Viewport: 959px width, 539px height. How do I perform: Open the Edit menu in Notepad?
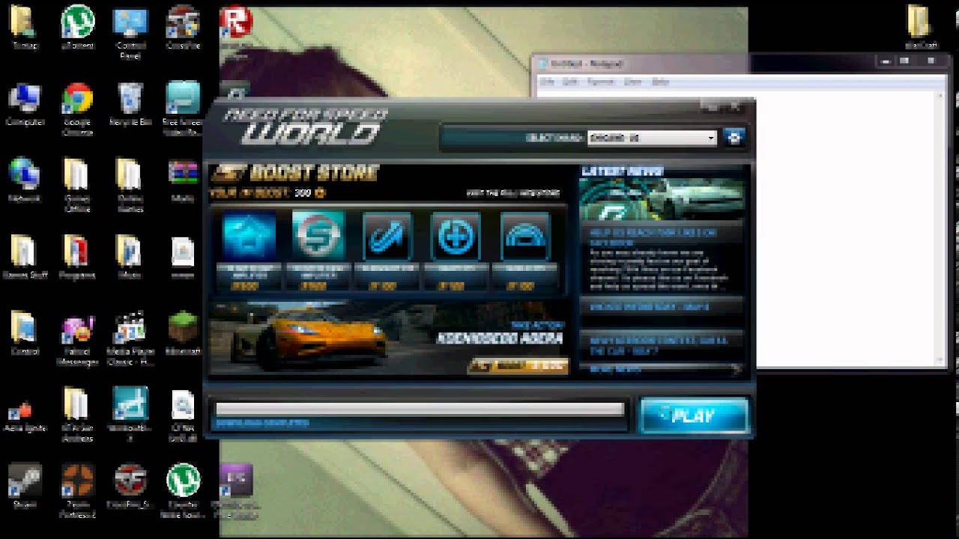coord(570,82)
